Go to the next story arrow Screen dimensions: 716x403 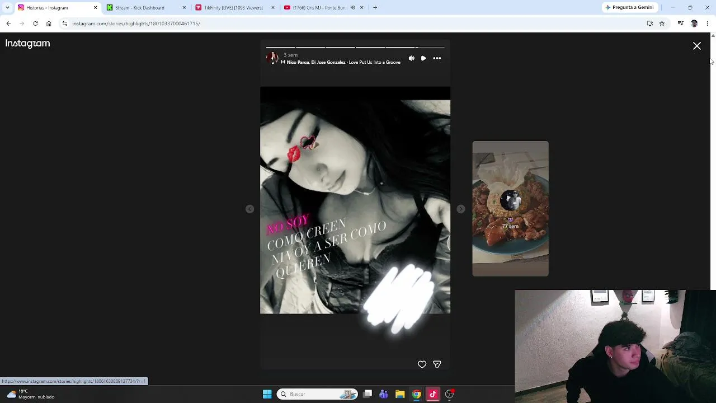pyautogui.click(x=460, y=209)
